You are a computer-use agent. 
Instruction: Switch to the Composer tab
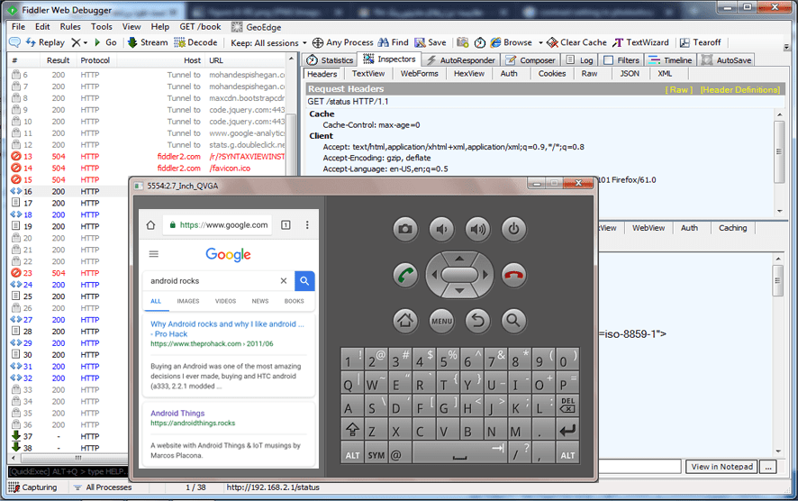coord(530,60)
